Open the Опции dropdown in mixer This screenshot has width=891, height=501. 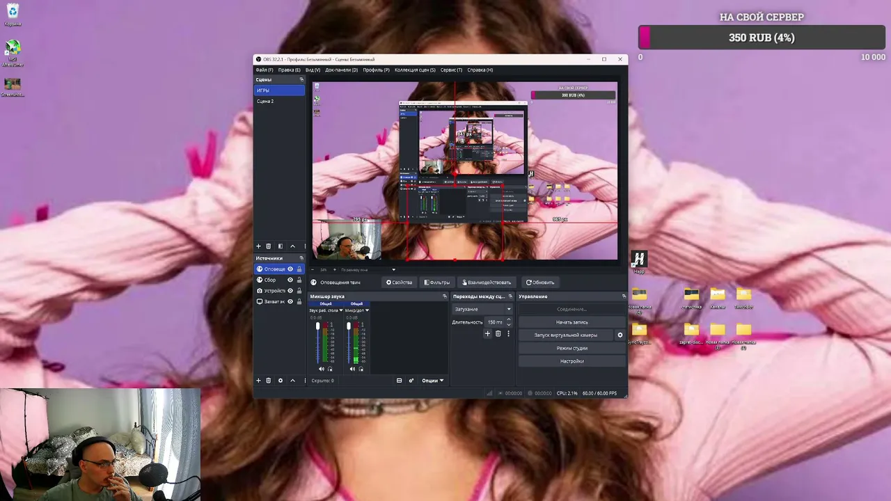click(x=432, y=381)
